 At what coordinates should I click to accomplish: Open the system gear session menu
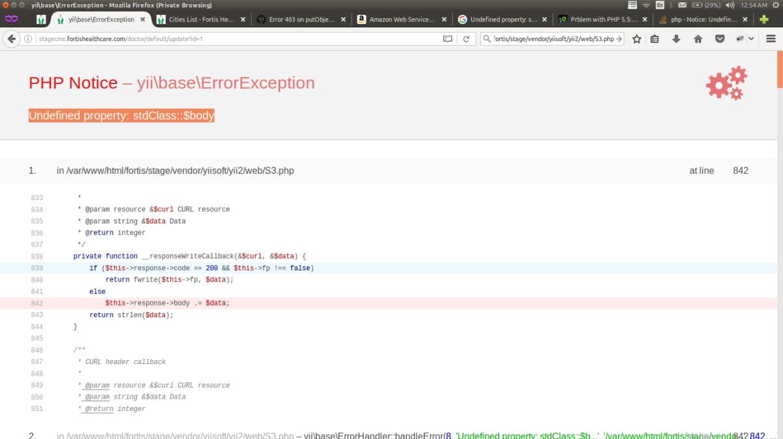776,5
